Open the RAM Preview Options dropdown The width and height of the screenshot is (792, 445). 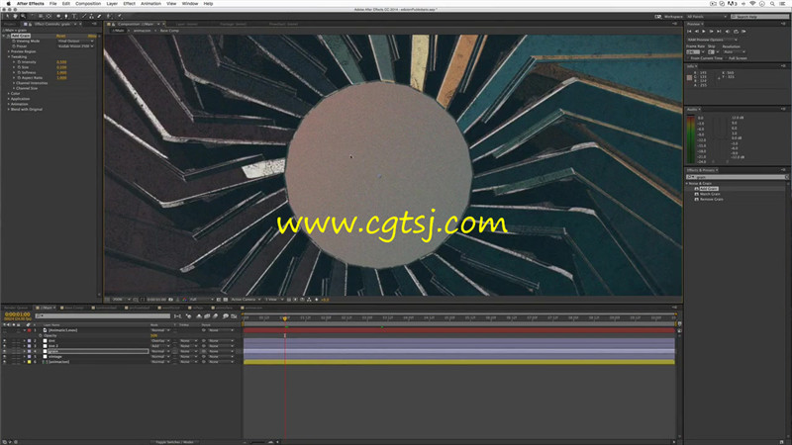tap(712, 40)
